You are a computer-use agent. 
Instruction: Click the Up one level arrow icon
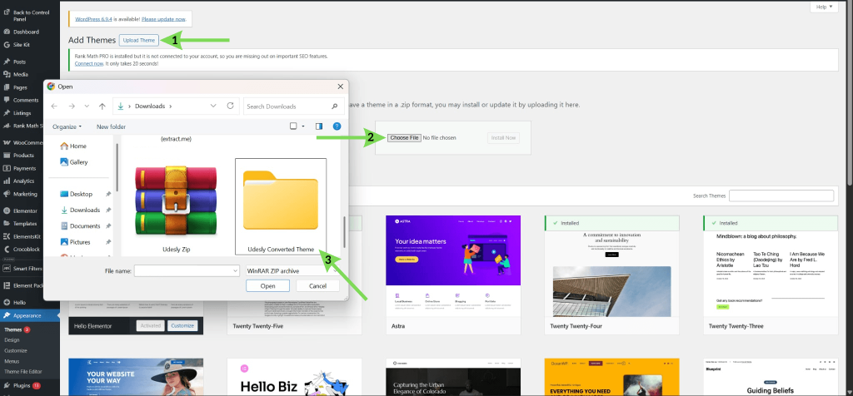[x=102, y=106]
